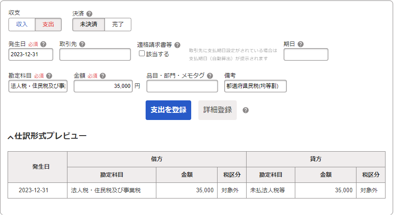
Task: Set settlement to 完了
Action: pos(118,25)
